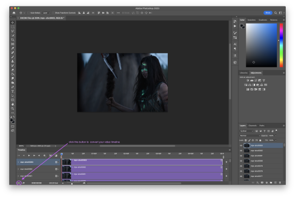Play the timeline video
Image resolution: width=295 pixels, height=197 pixels.
(x=29, y=156)
